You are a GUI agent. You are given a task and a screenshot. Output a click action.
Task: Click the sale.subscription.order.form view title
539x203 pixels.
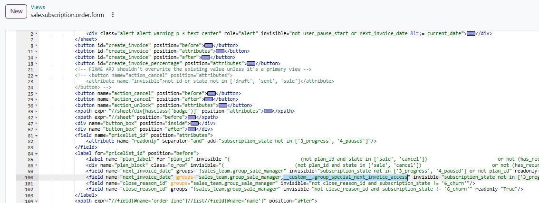67,15
